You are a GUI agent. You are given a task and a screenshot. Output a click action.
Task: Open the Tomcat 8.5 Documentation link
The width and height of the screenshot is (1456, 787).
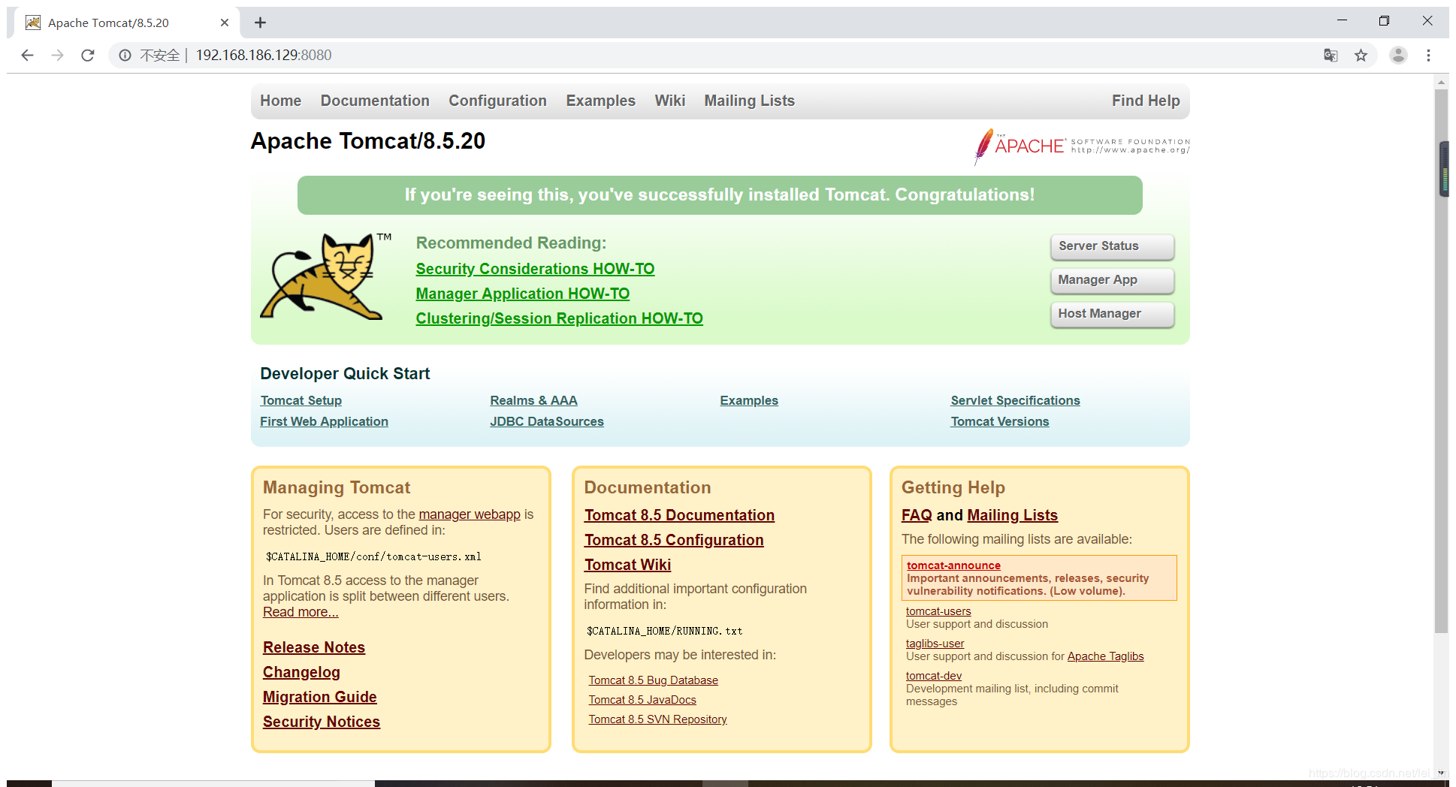point(679,515)
